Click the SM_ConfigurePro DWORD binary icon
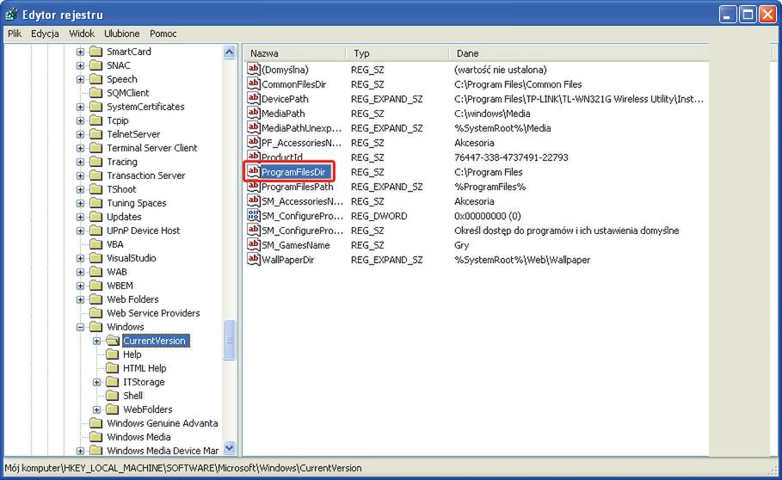The height and width of the screenshot is (480, 782). click(253, 215)
